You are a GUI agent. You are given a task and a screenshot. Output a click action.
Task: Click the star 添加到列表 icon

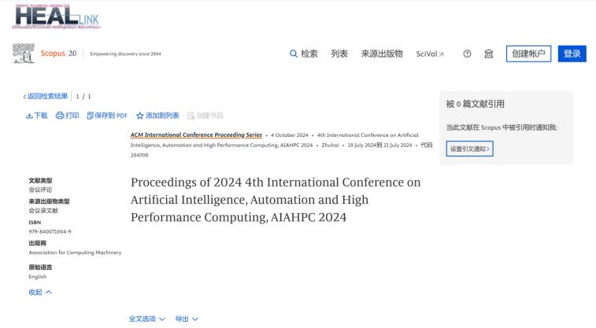[x=139, y=116]
